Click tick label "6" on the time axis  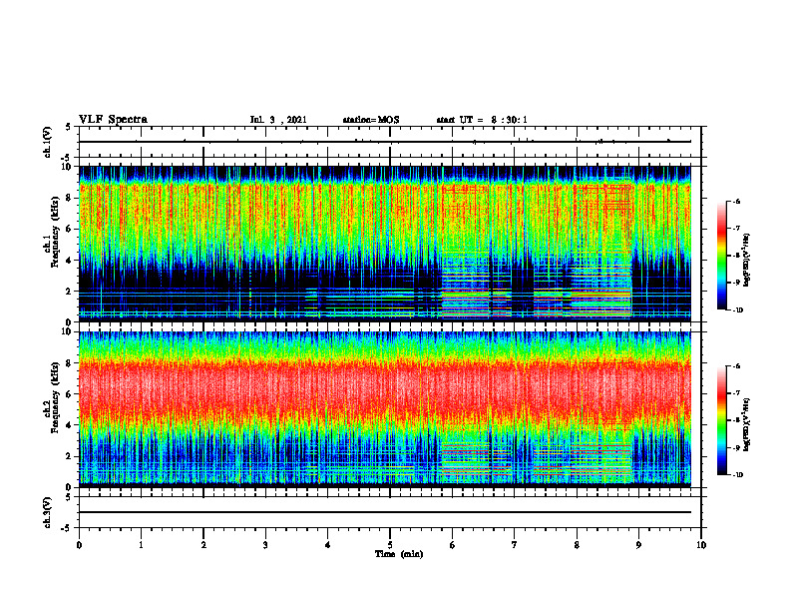[453, 545]
